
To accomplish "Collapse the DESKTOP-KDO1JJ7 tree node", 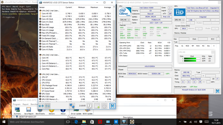I will pos(14,117).
